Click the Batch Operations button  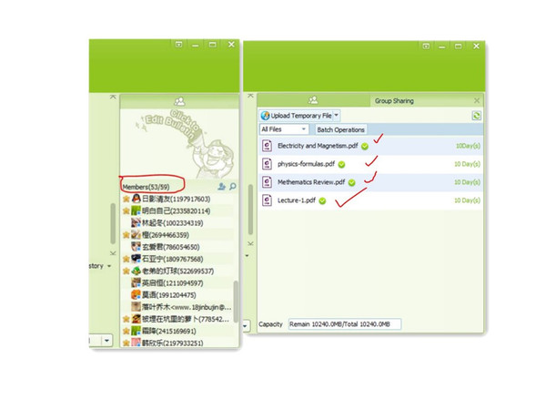coord(340,129)
